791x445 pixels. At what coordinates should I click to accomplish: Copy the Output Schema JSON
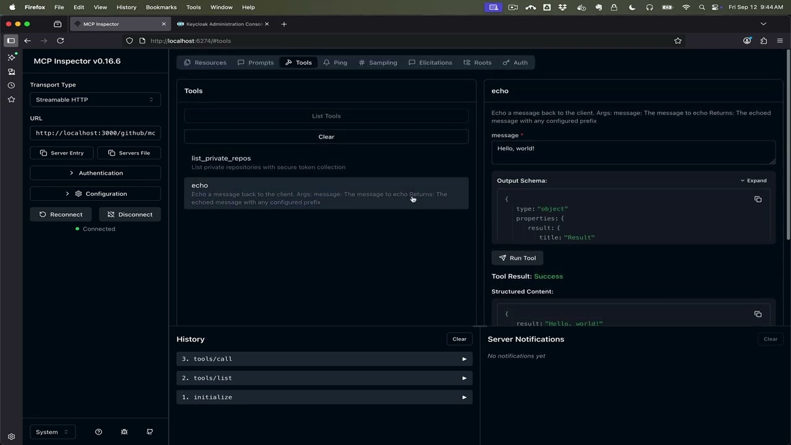click(x=758, y=199)
